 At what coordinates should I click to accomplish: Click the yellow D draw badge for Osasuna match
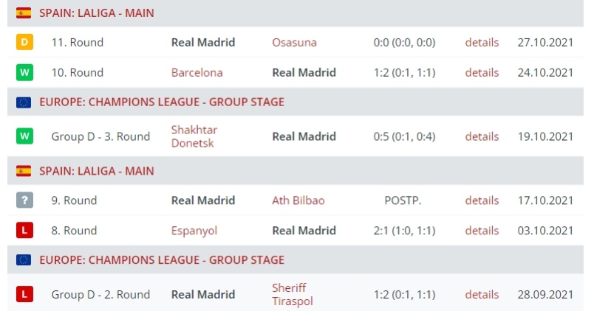click(x=24, y=42)
